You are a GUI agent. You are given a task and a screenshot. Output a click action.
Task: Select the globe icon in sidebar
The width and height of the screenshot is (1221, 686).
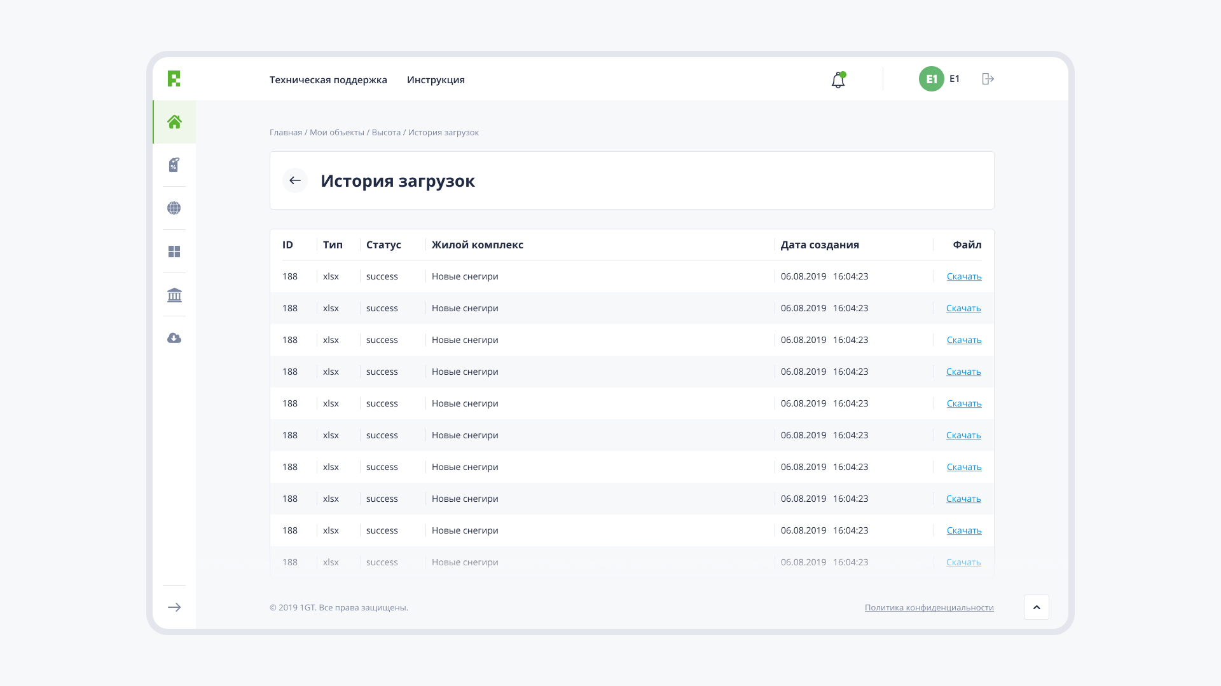(174, 208)
